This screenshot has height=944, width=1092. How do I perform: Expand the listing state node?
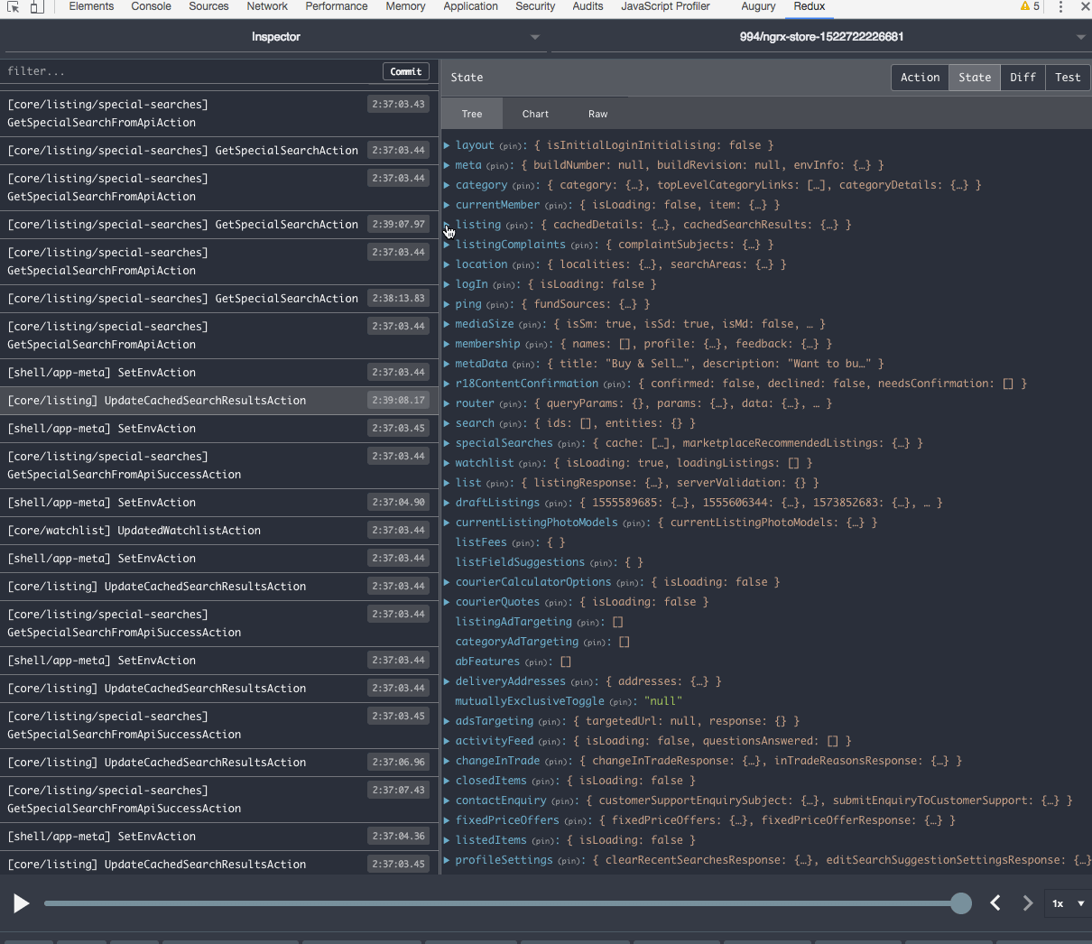(x=447, y=225)
